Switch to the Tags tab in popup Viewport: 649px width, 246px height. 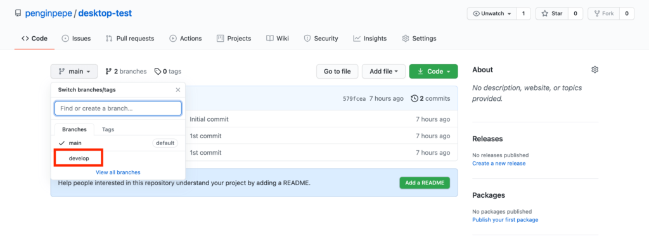108,129
